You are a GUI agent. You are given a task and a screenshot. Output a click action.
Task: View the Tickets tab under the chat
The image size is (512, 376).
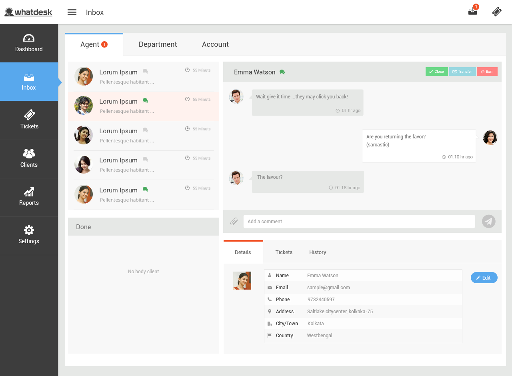click(x=284, y=252)
